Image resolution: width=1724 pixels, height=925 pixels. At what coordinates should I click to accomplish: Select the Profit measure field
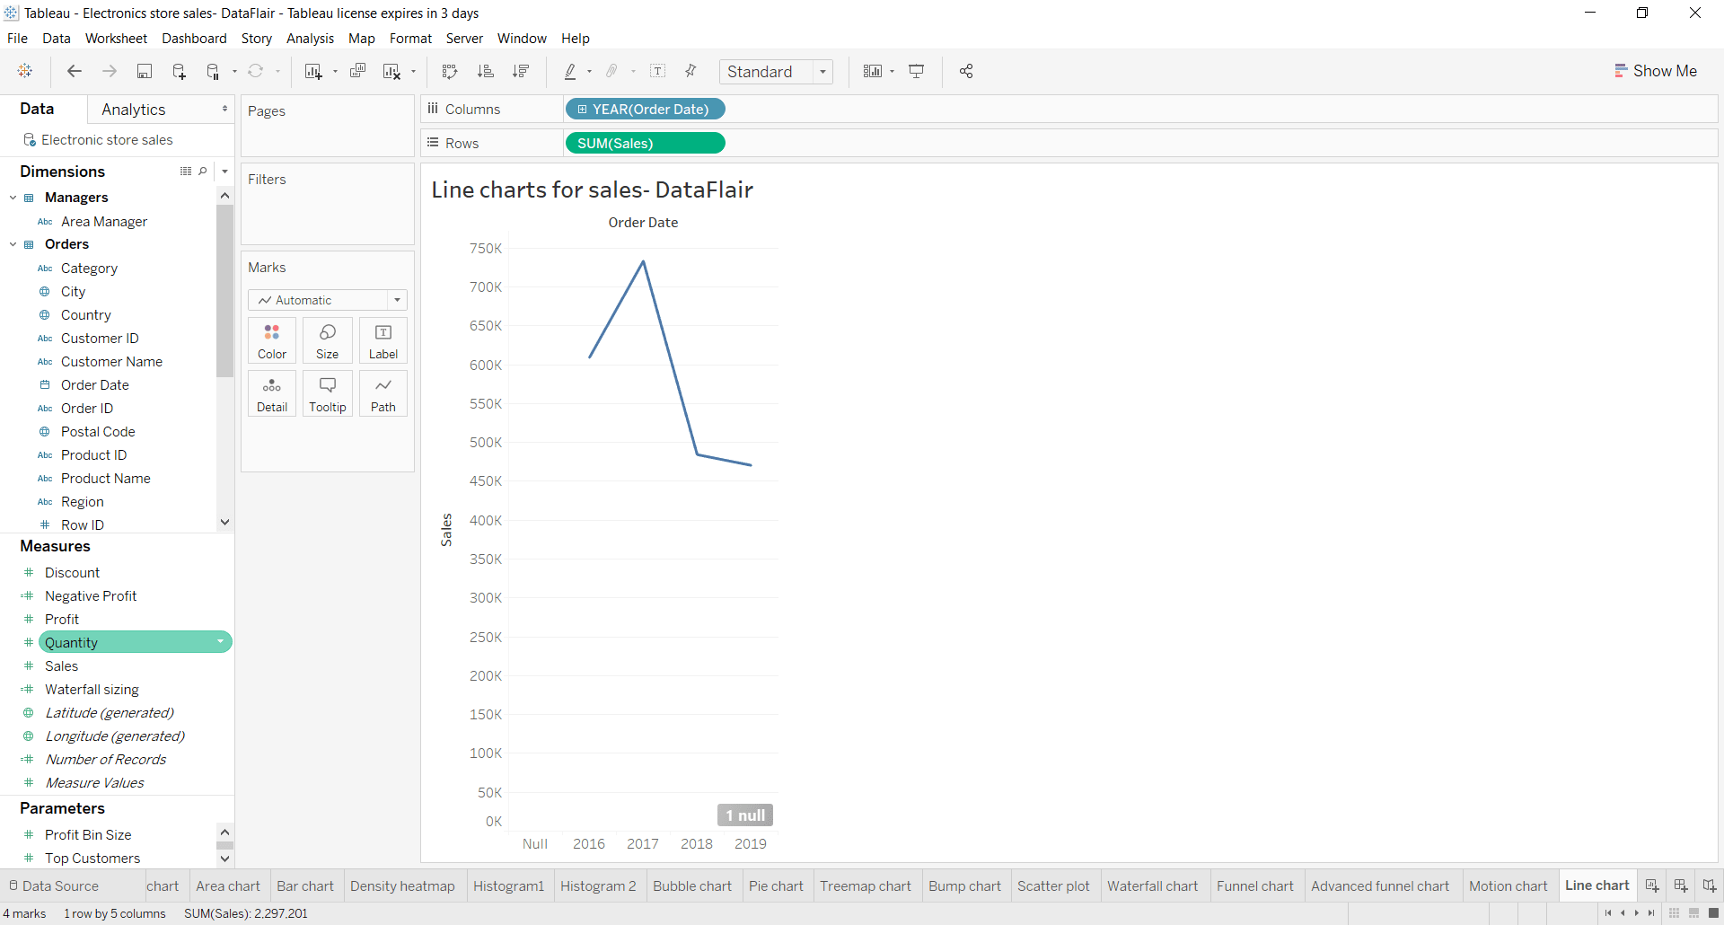(x=62, y=619)
